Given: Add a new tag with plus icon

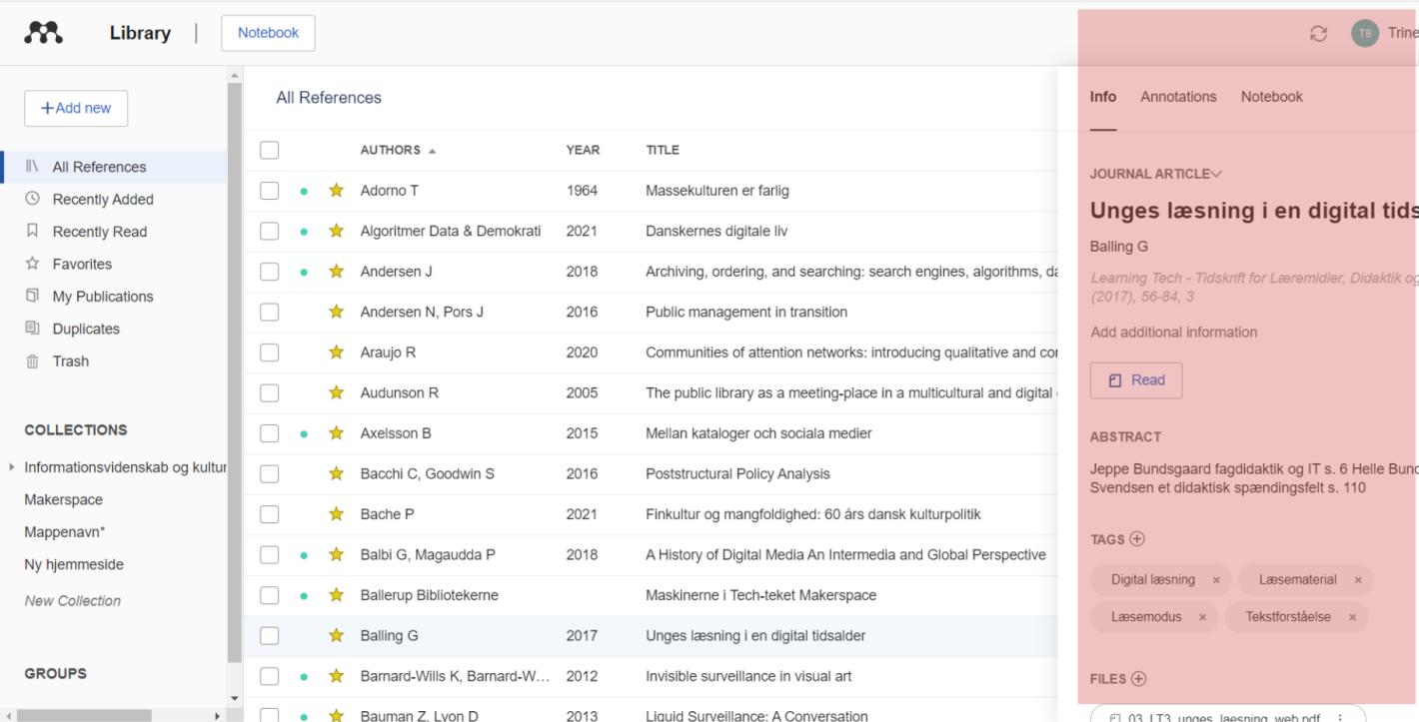Looking at the screenshot, I should [1137, 538].
